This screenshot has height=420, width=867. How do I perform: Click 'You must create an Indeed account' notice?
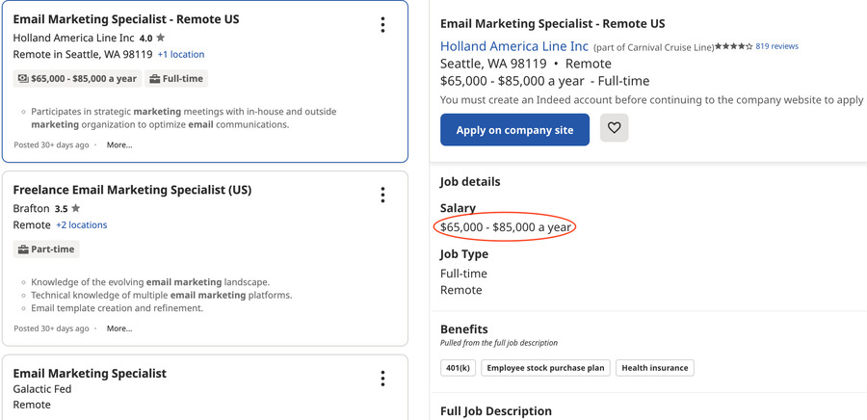pyautogui.click(x=652, y=100)
